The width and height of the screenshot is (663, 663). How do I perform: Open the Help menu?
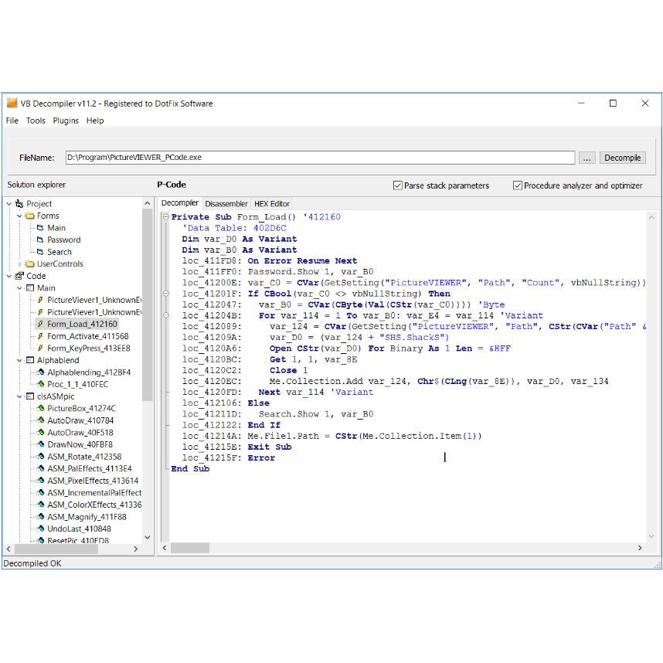[x=95, y=121]
